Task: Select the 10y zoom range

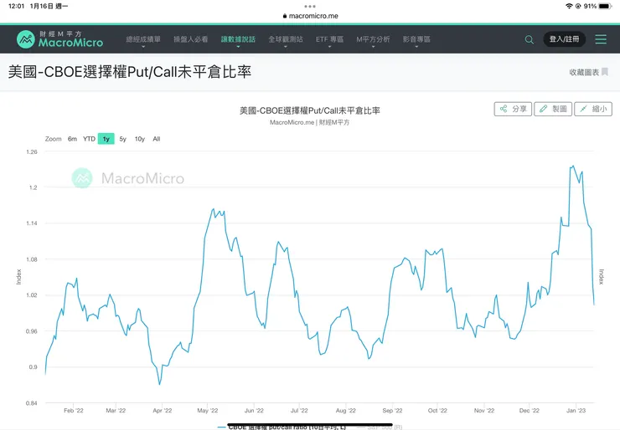Action: tap(140, 139)
